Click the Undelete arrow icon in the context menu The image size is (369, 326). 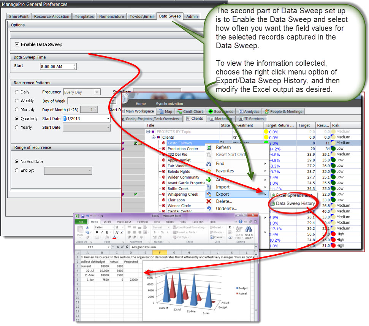[x=209, y=209]
